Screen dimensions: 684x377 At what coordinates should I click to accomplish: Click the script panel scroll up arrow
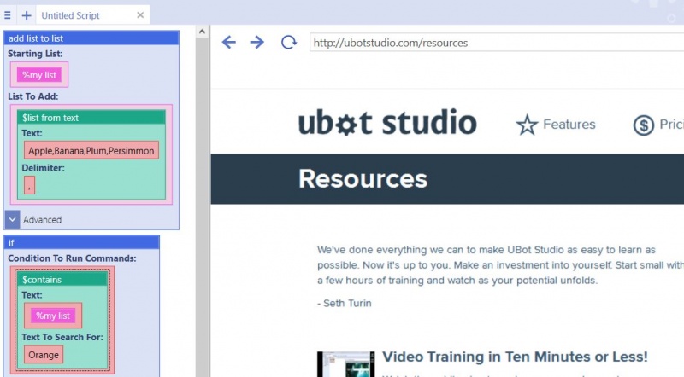[202, 32]
